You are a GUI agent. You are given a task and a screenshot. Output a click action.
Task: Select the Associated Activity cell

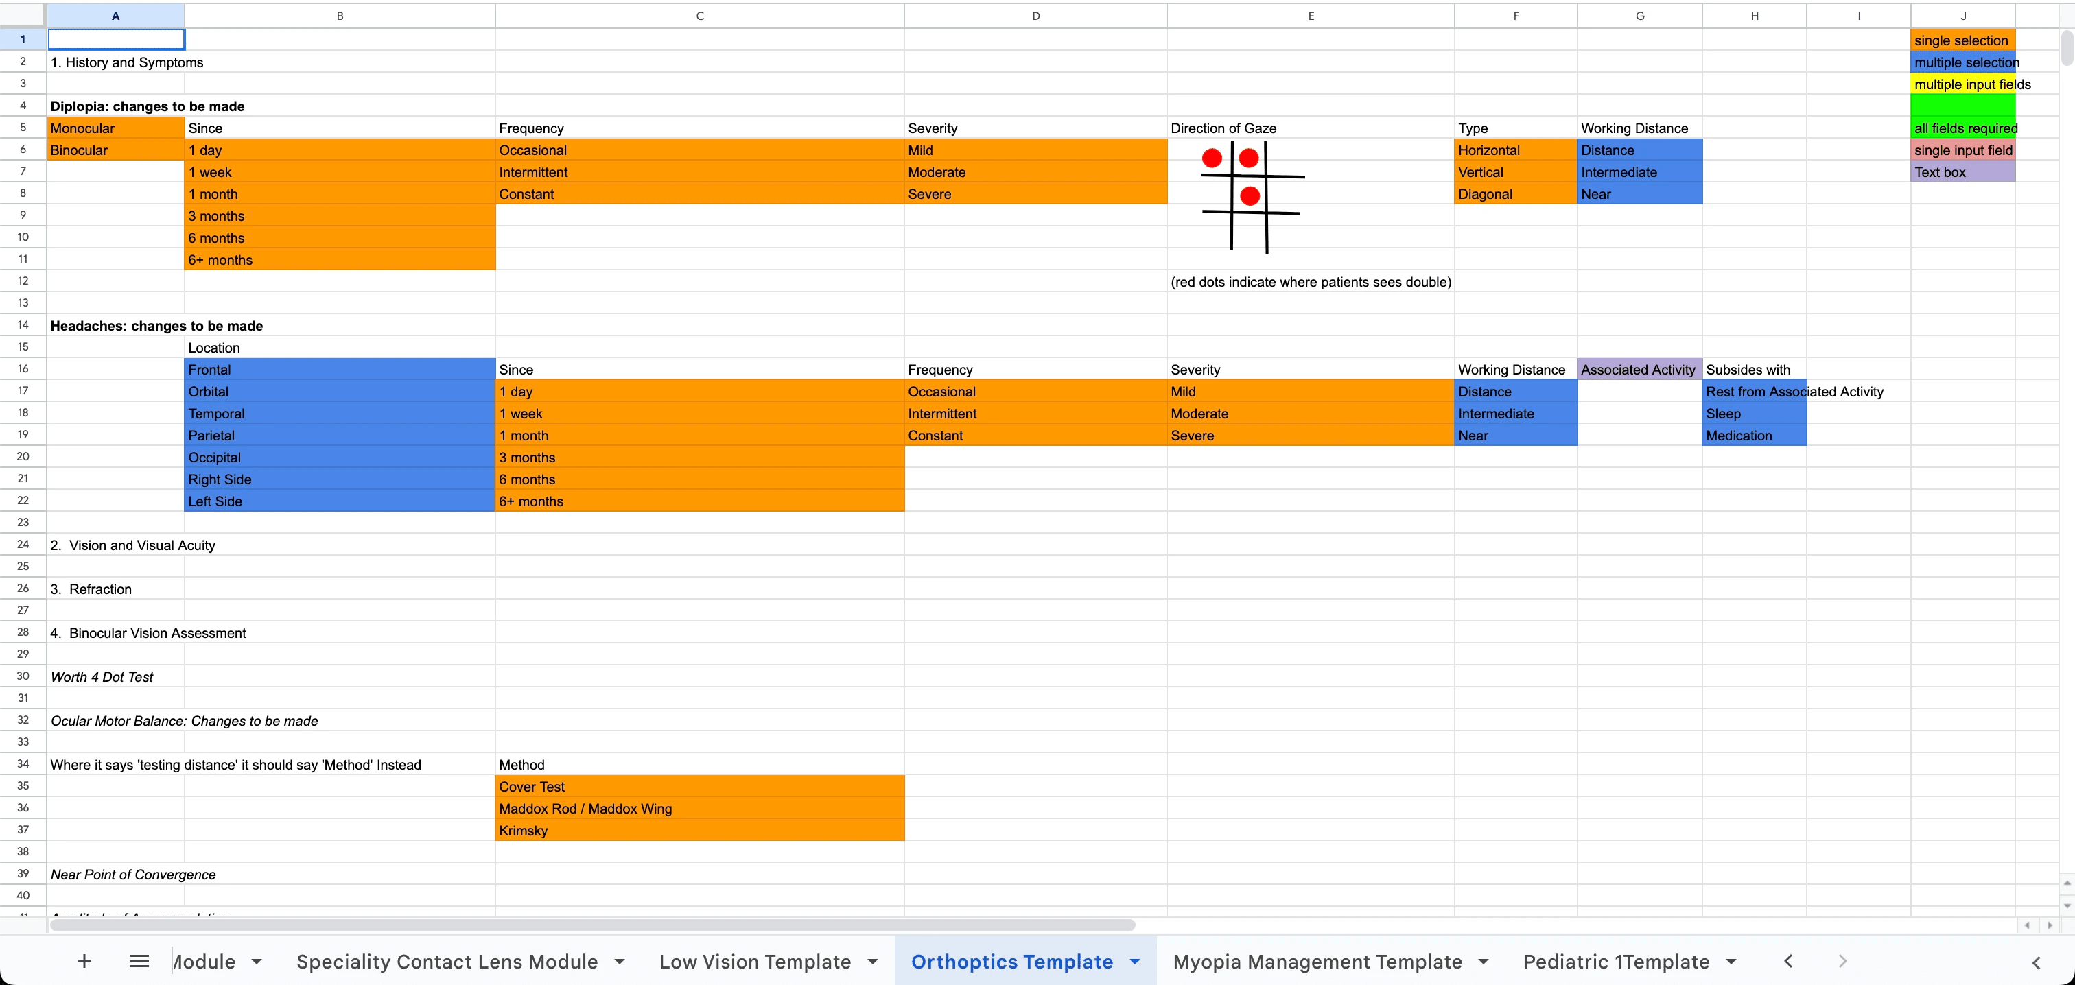click(x=1639, y=370)
